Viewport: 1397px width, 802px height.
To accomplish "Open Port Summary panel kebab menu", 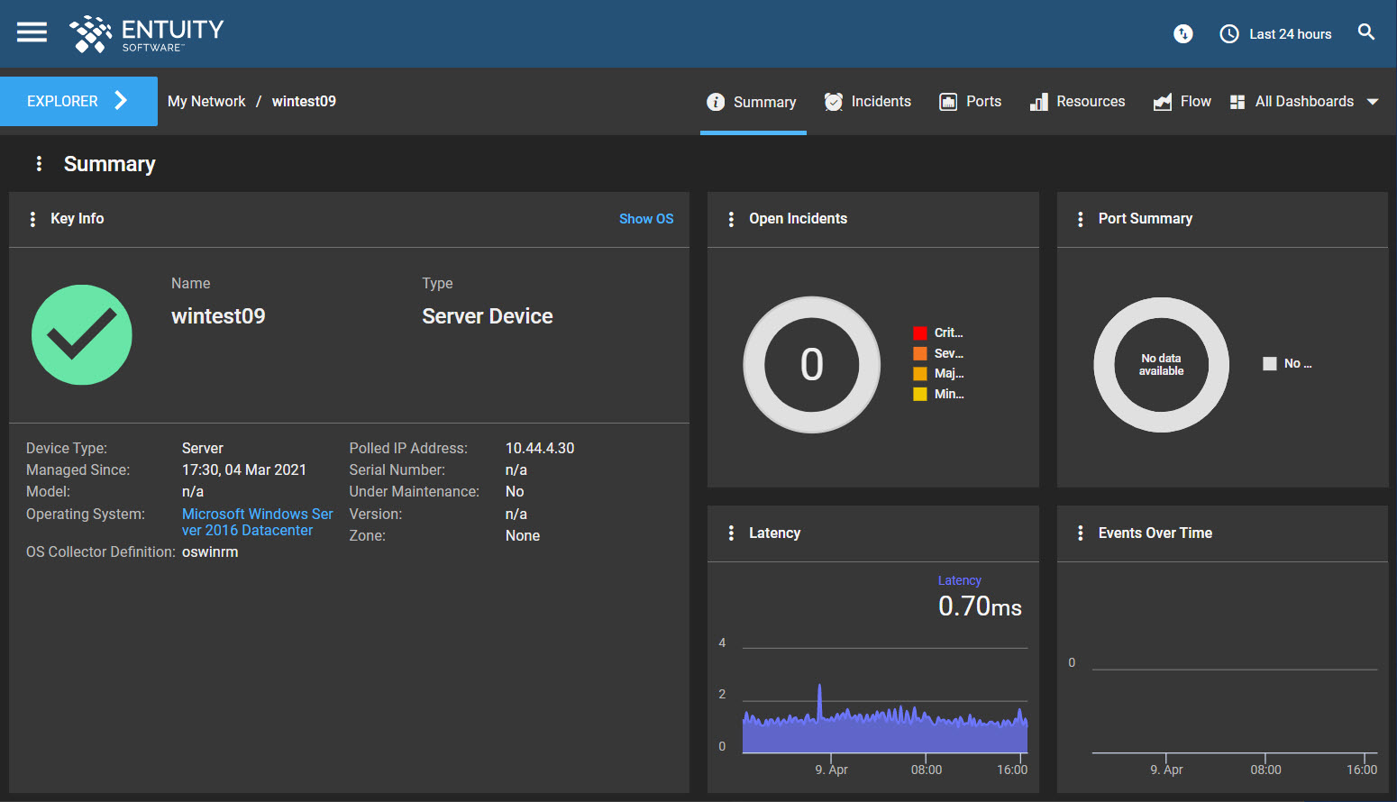I will point(1081,219).
